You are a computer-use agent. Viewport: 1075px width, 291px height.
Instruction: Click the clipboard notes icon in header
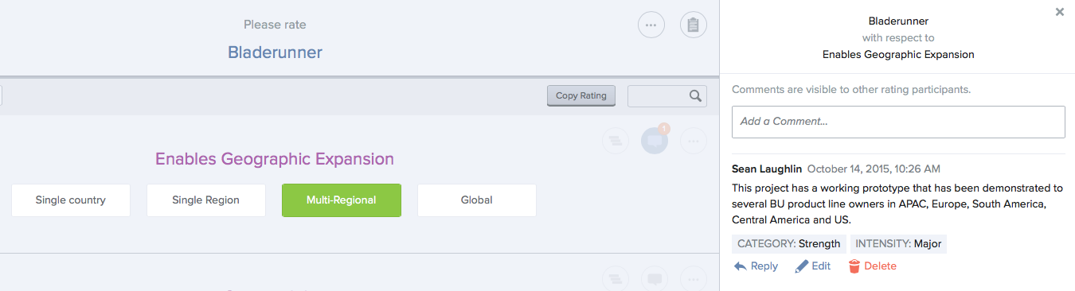694,25
